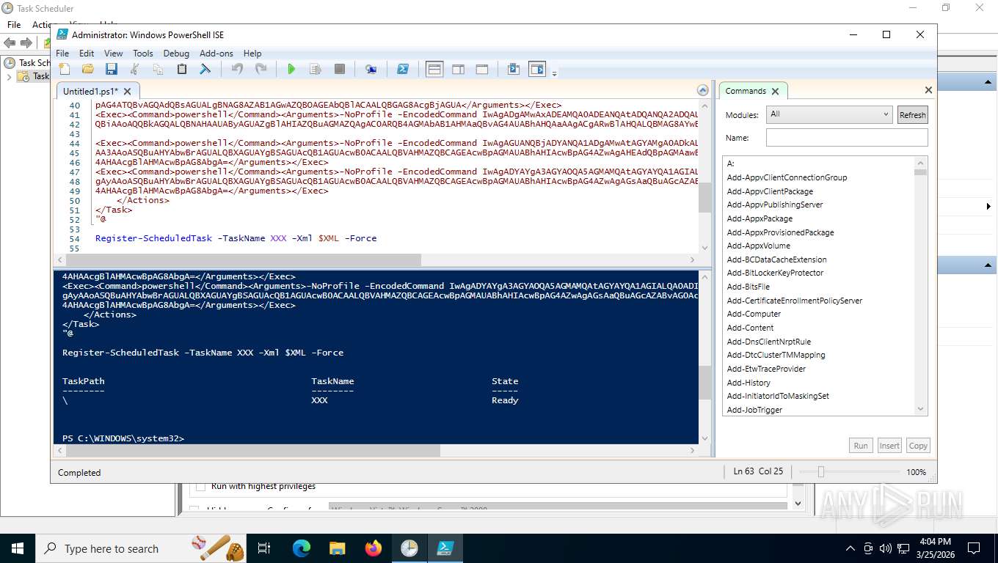Open the File menu in PowerShell ISE
The image size is (998, 563).
click(62, 54)
